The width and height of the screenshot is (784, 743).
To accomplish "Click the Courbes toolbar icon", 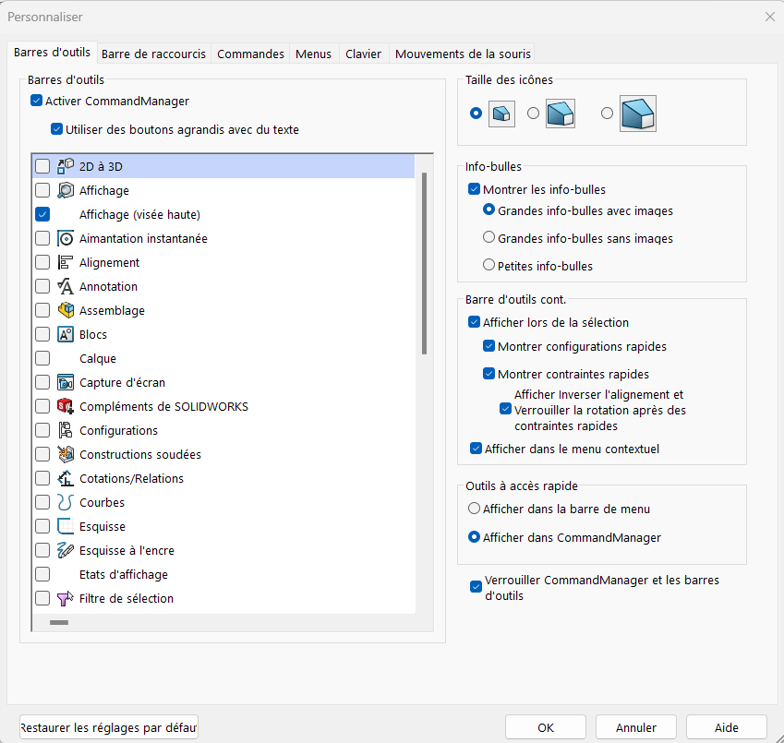I will 66,502.
